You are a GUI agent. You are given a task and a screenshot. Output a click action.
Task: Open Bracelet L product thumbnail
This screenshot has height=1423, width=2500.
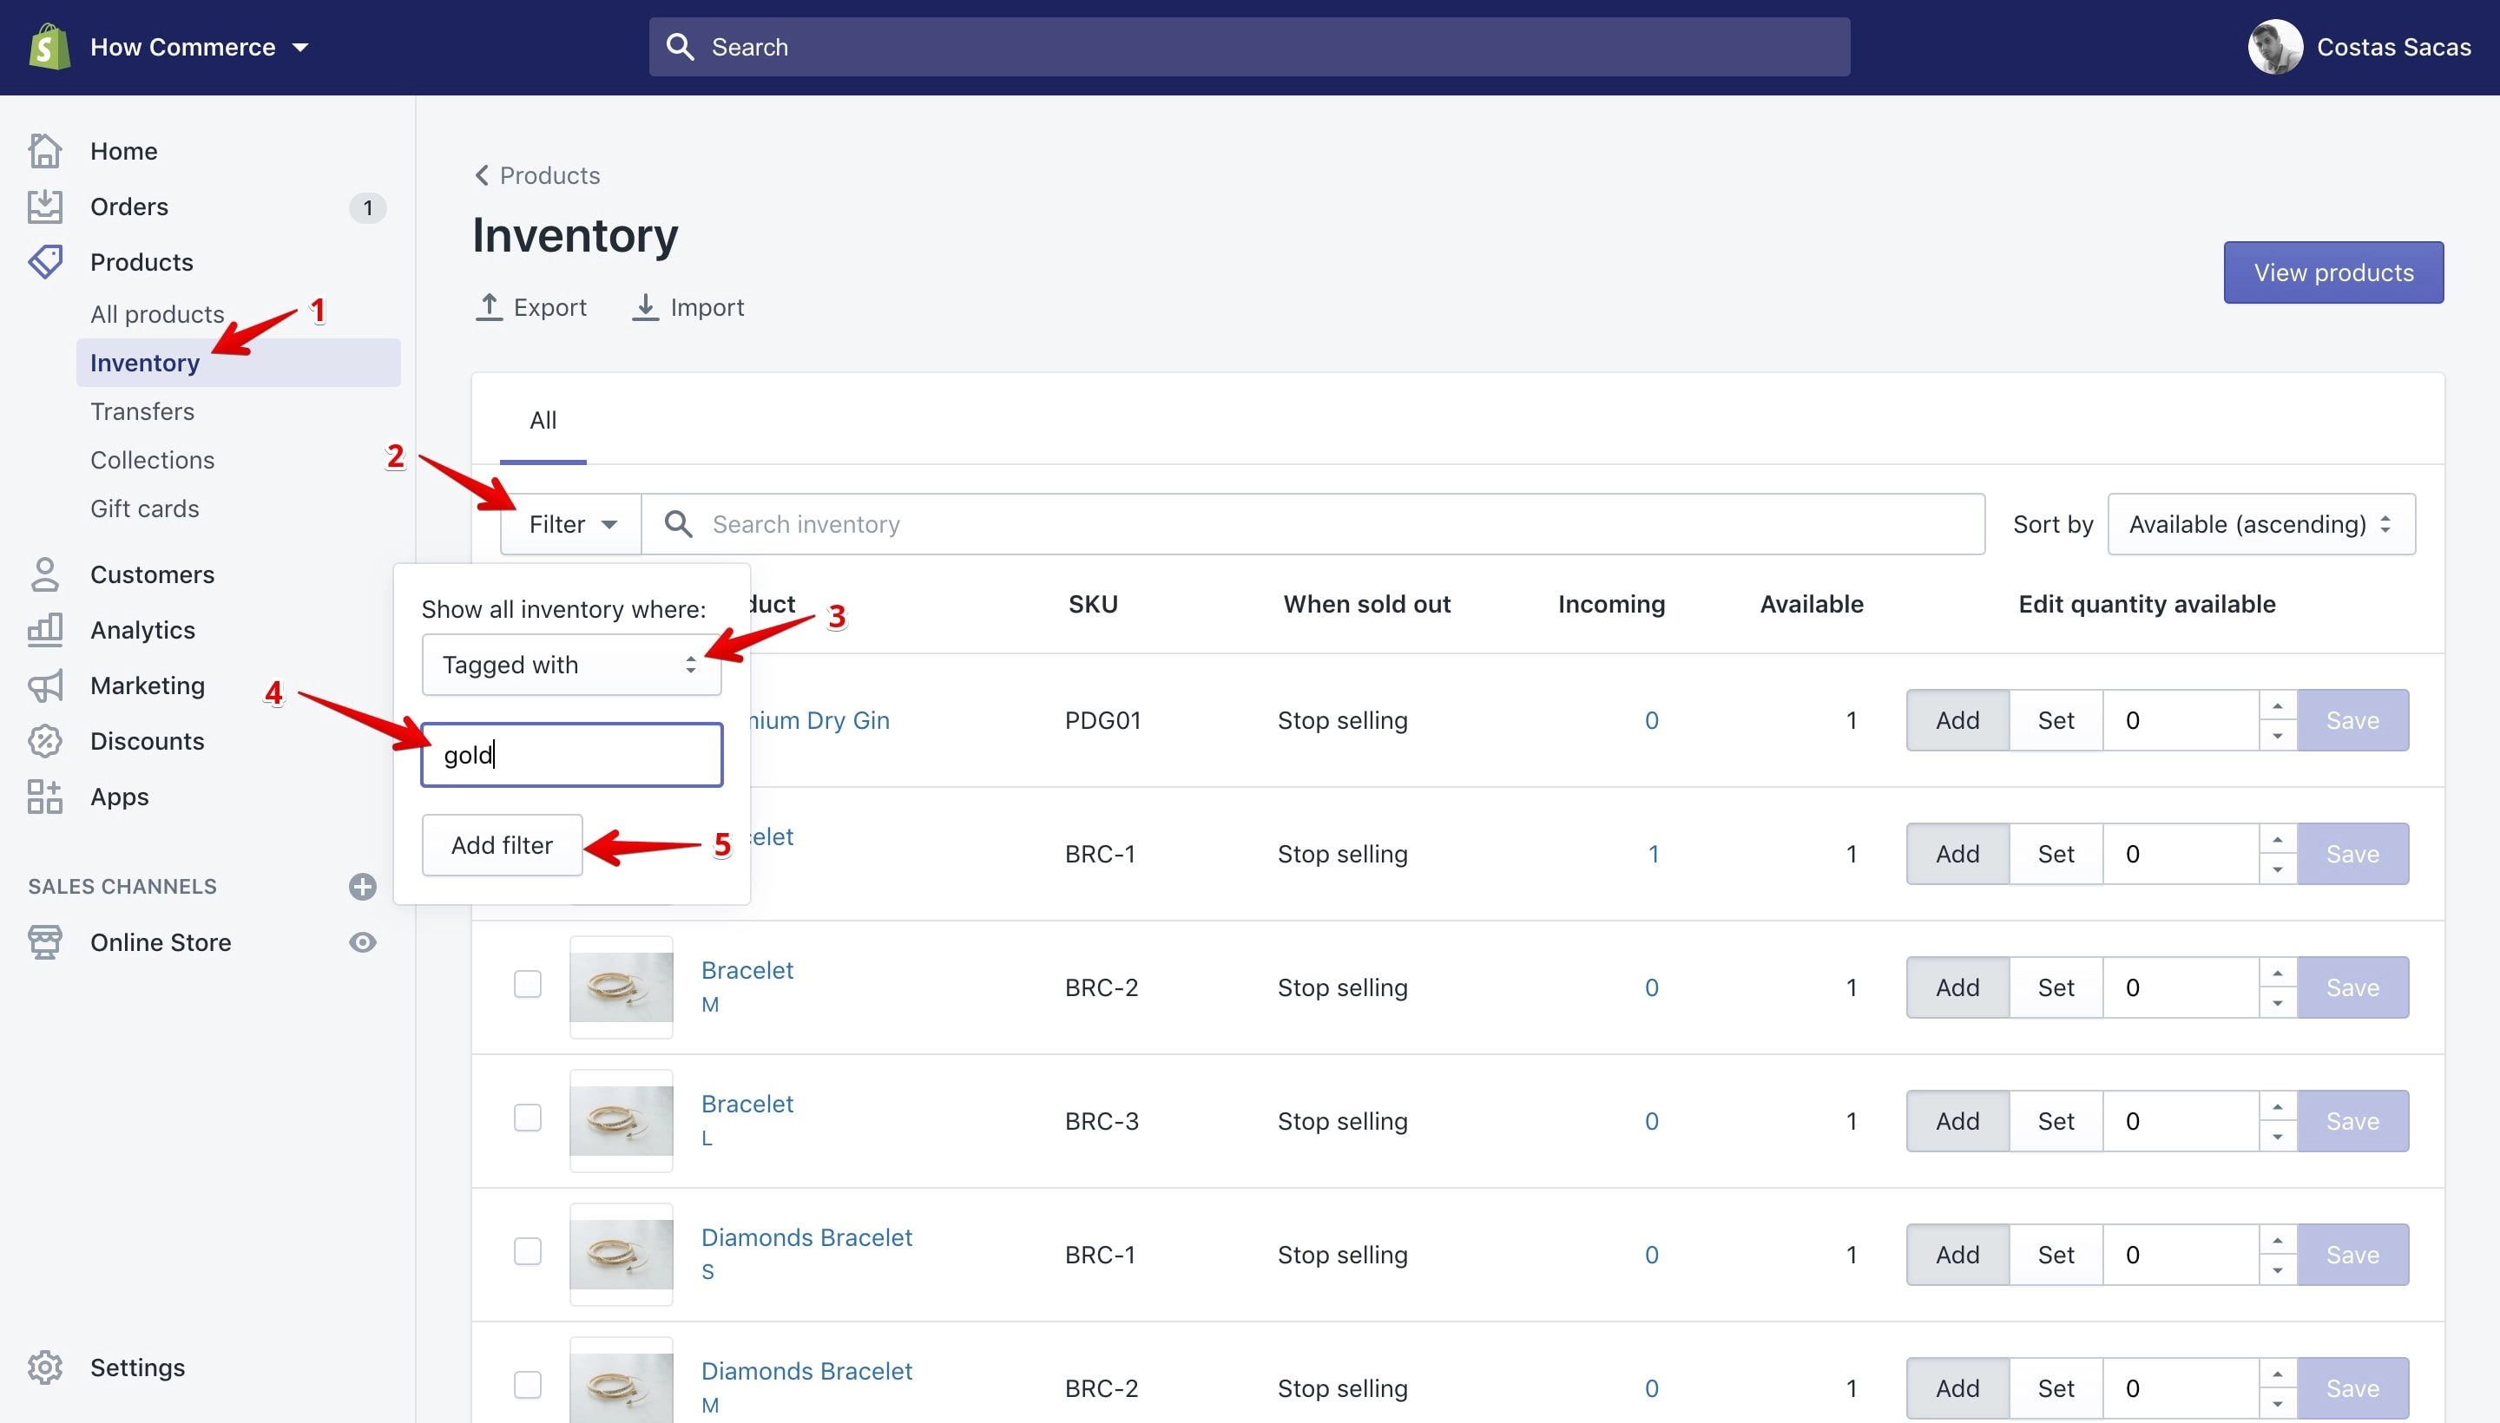pos(621,1121)
